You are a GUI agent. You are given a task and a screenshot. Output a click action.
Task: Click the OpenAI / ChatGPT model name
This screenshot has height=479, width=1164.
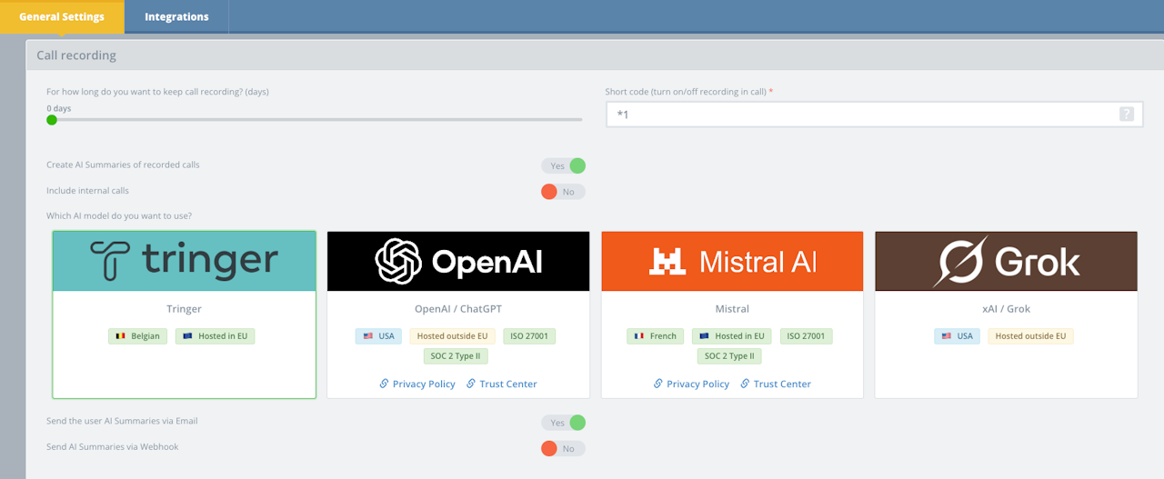(x=458, y=309)
